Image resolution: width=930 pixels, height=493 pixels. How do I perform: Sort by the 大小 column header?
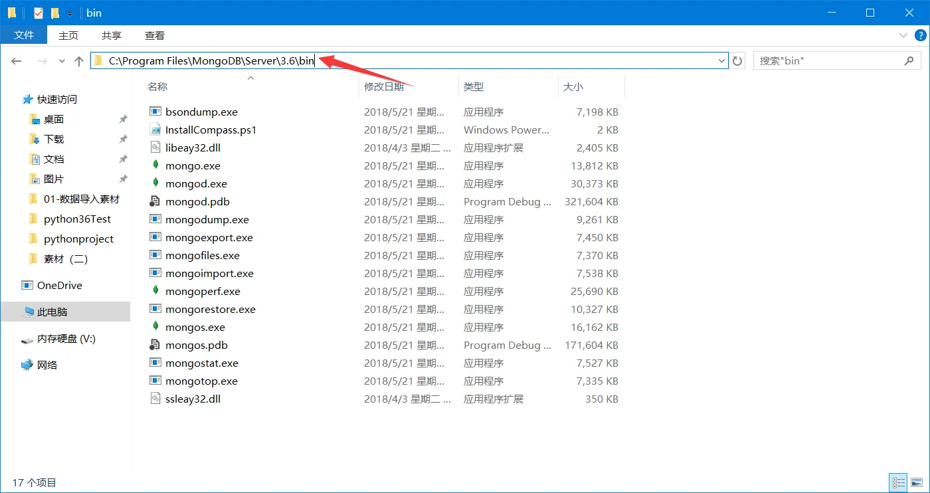click(574, 86)
